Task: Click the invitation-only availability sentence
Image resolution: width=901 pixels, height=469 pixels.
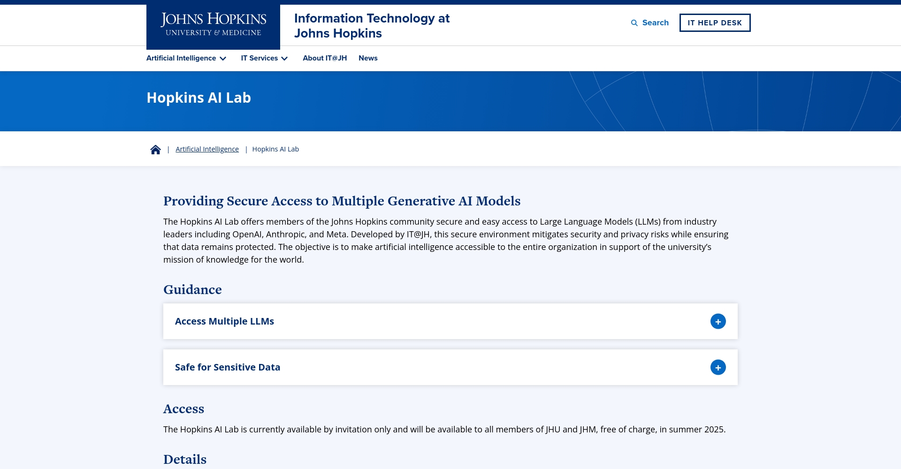Action: pos(444,430)
